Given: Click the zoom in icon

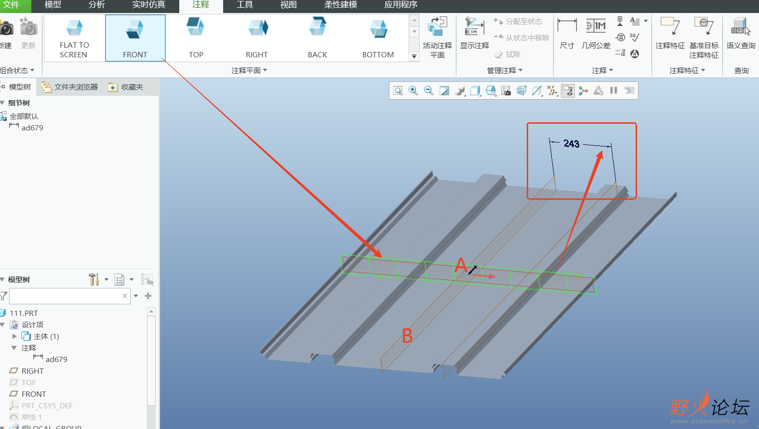Looking at the screenshot, I should 413,91.
